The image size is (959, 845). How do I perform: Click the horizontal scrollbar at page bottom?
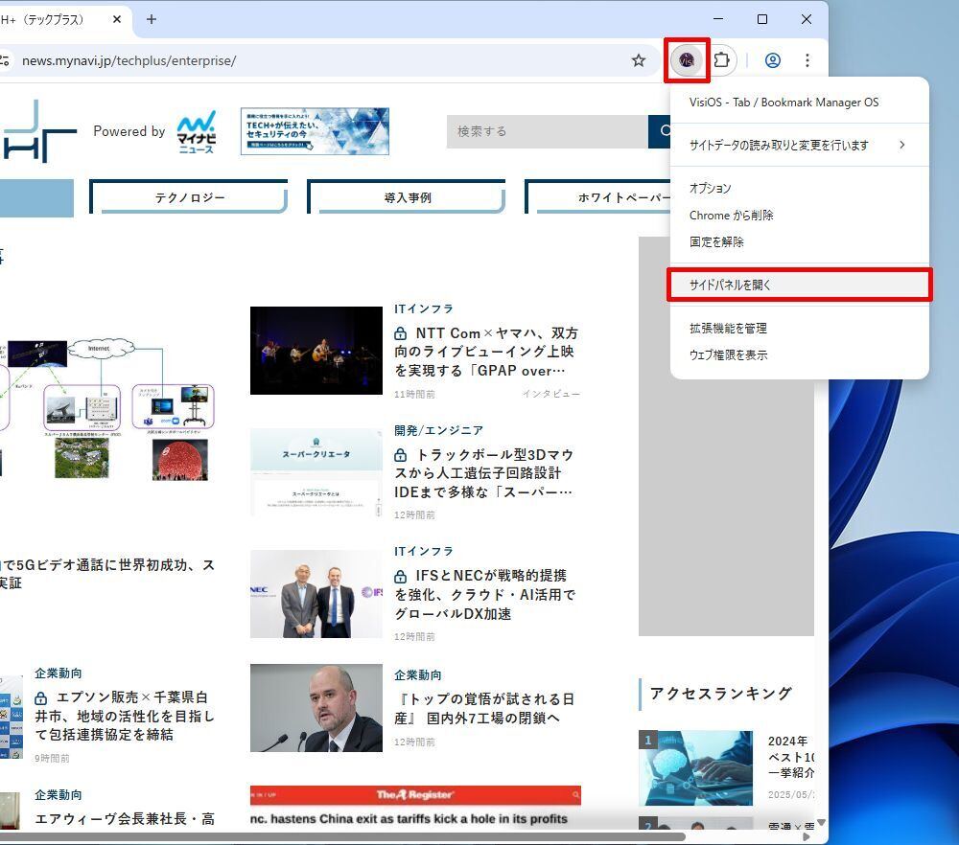[342, 836]
